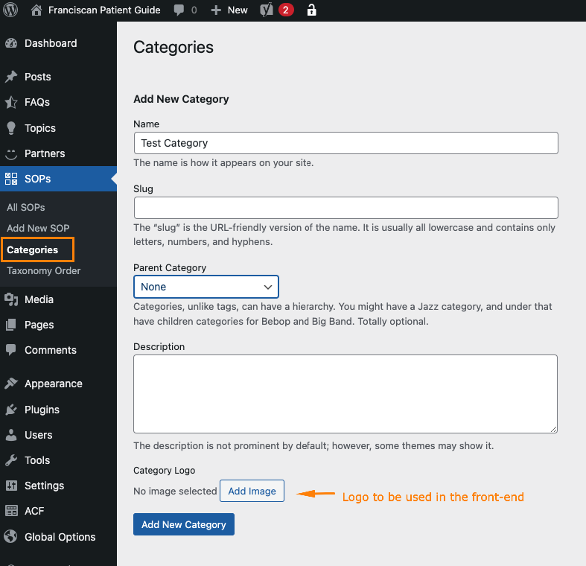
Task: Click the Comments bubble icon in the sidebar
Action: click(x=11, y=350)
